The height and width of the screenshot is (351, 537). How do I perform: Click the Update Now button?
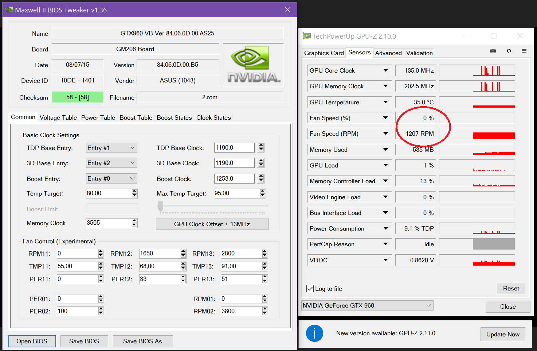coord(503,334)
